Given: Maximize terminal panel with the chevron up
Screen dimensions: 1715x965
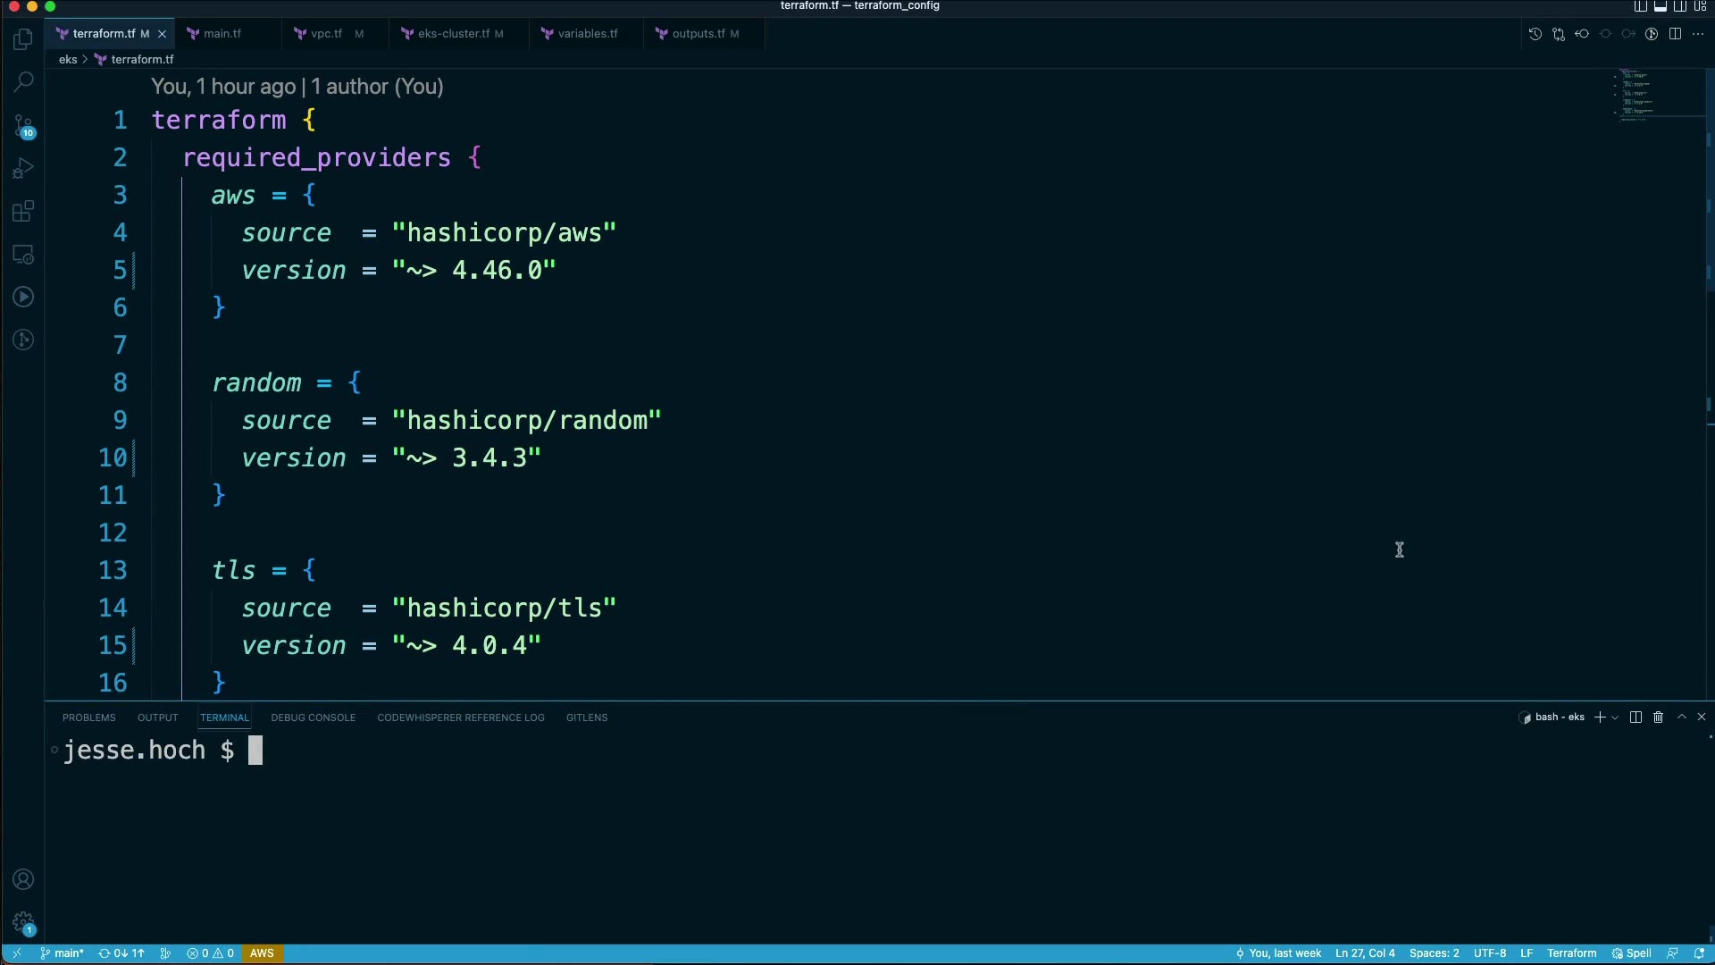Looking at the screenshot, I should 1681,717.
